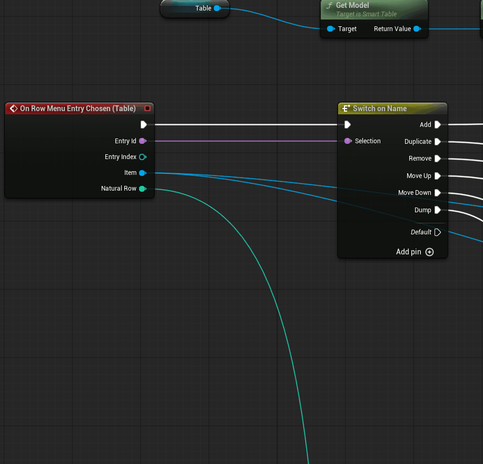Viewport: 483px width, 464px height.
Task: Click the Table variable label
Action: point(203,8)
